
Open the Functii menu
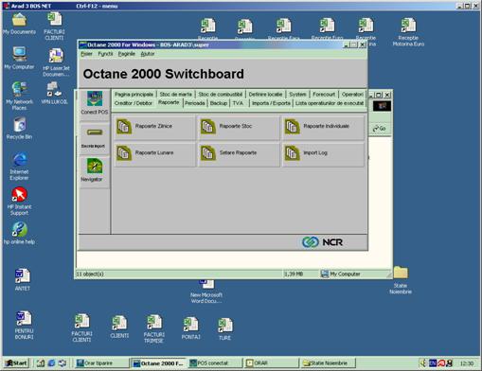tap(105, 54)
